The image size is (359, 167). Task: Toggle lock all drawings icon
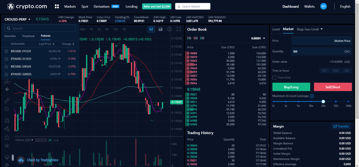[x=7, y=137]
